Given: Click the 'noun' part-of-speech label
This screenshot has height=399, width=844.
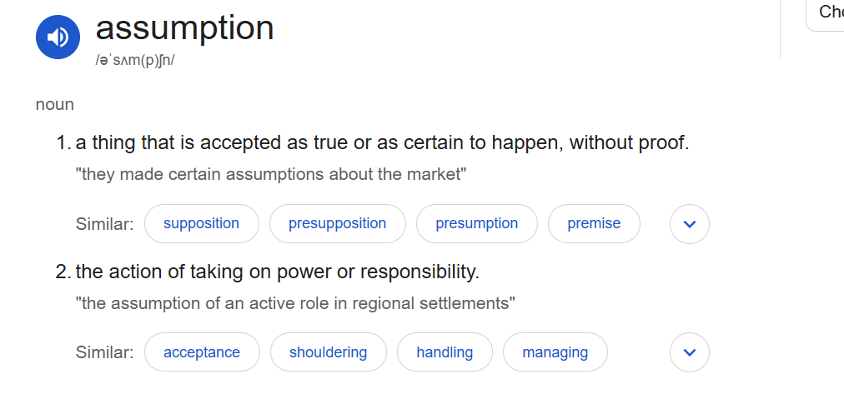Looking at the screenshot, I should coord(55,104).
